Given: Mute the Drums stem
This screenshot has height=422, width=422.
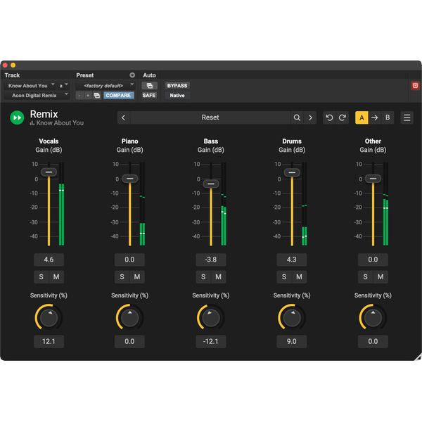Looking at the screenshot, I should tap(300, 276).
